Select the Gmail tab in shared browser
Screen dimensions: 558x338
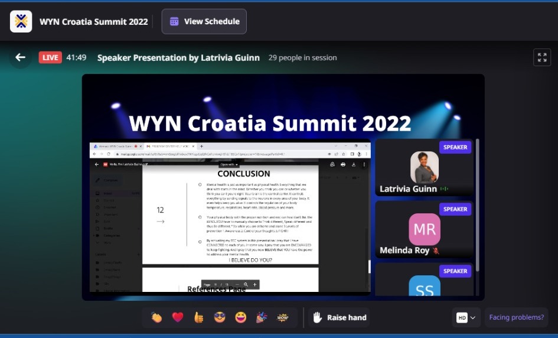pyautogui.click(x=170, y=146)
